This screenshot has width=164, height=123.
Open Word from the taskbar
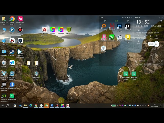[52, 106]
